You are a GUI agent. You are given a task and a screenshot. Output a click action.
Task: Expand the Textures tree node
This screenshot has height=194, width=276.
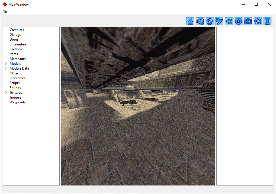(x=6, y=92)
